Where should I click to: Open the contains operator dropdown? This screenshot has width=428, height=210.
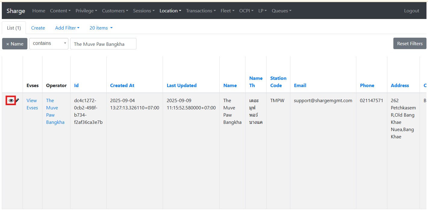(x=49, y=43)
